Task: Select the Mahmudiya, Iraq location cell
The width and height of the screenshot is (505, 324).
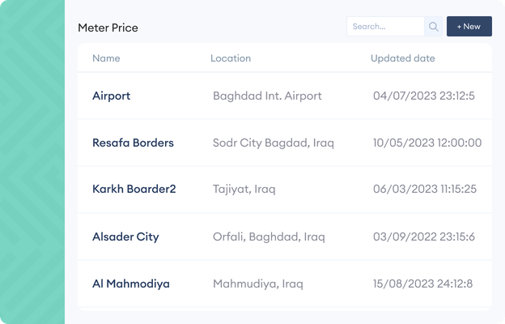Action: [258, 283]
